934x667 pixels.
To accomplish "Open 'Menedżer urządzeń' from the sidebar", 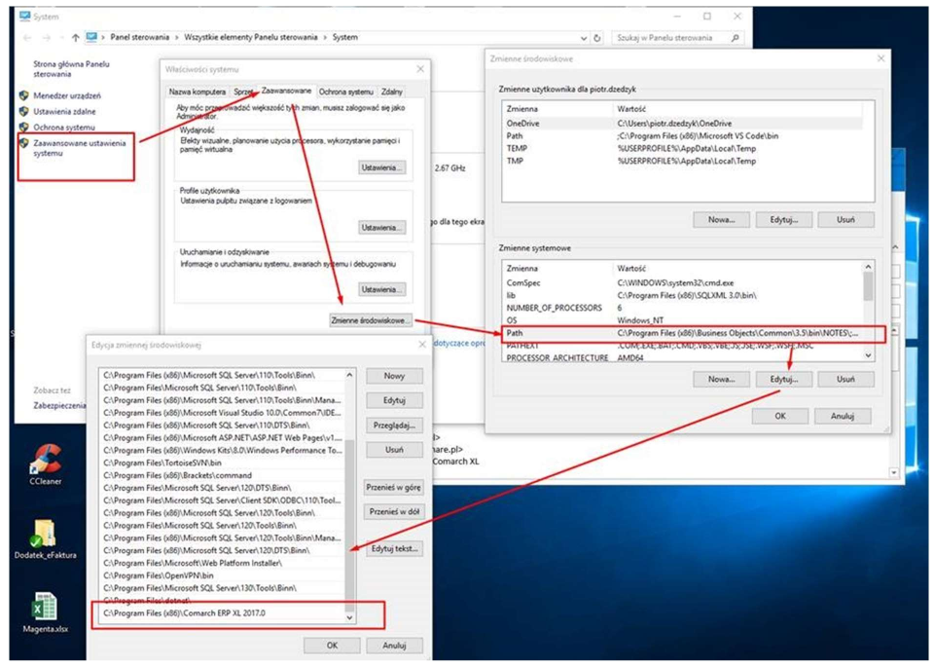I will pyautogui.click(x=67, y=95).
